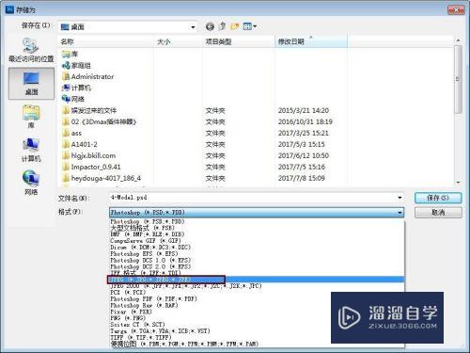Select the A1401-2 folder
Viewport: 470px width, 353px height.
tap(80, 144)
